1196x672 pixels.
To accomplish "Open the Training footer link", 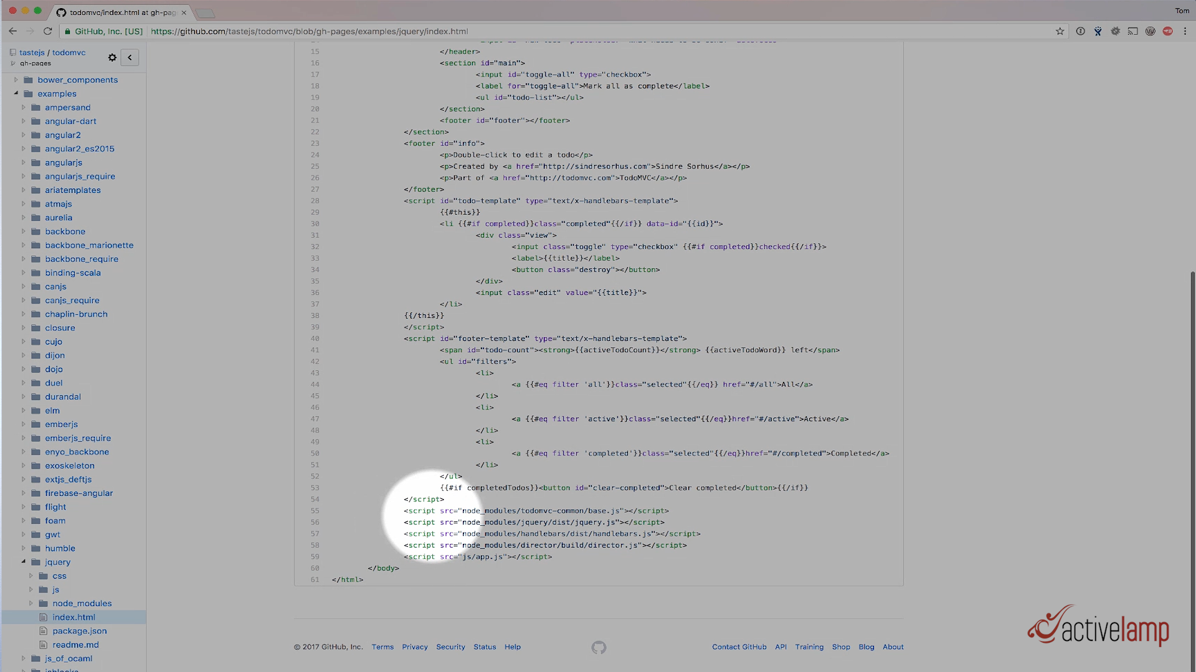I will [x=809, y=647].
